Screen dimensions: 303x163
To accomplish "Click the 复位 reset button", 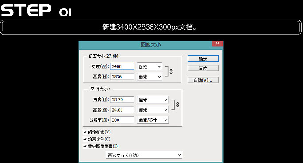I will coord(203,68).
